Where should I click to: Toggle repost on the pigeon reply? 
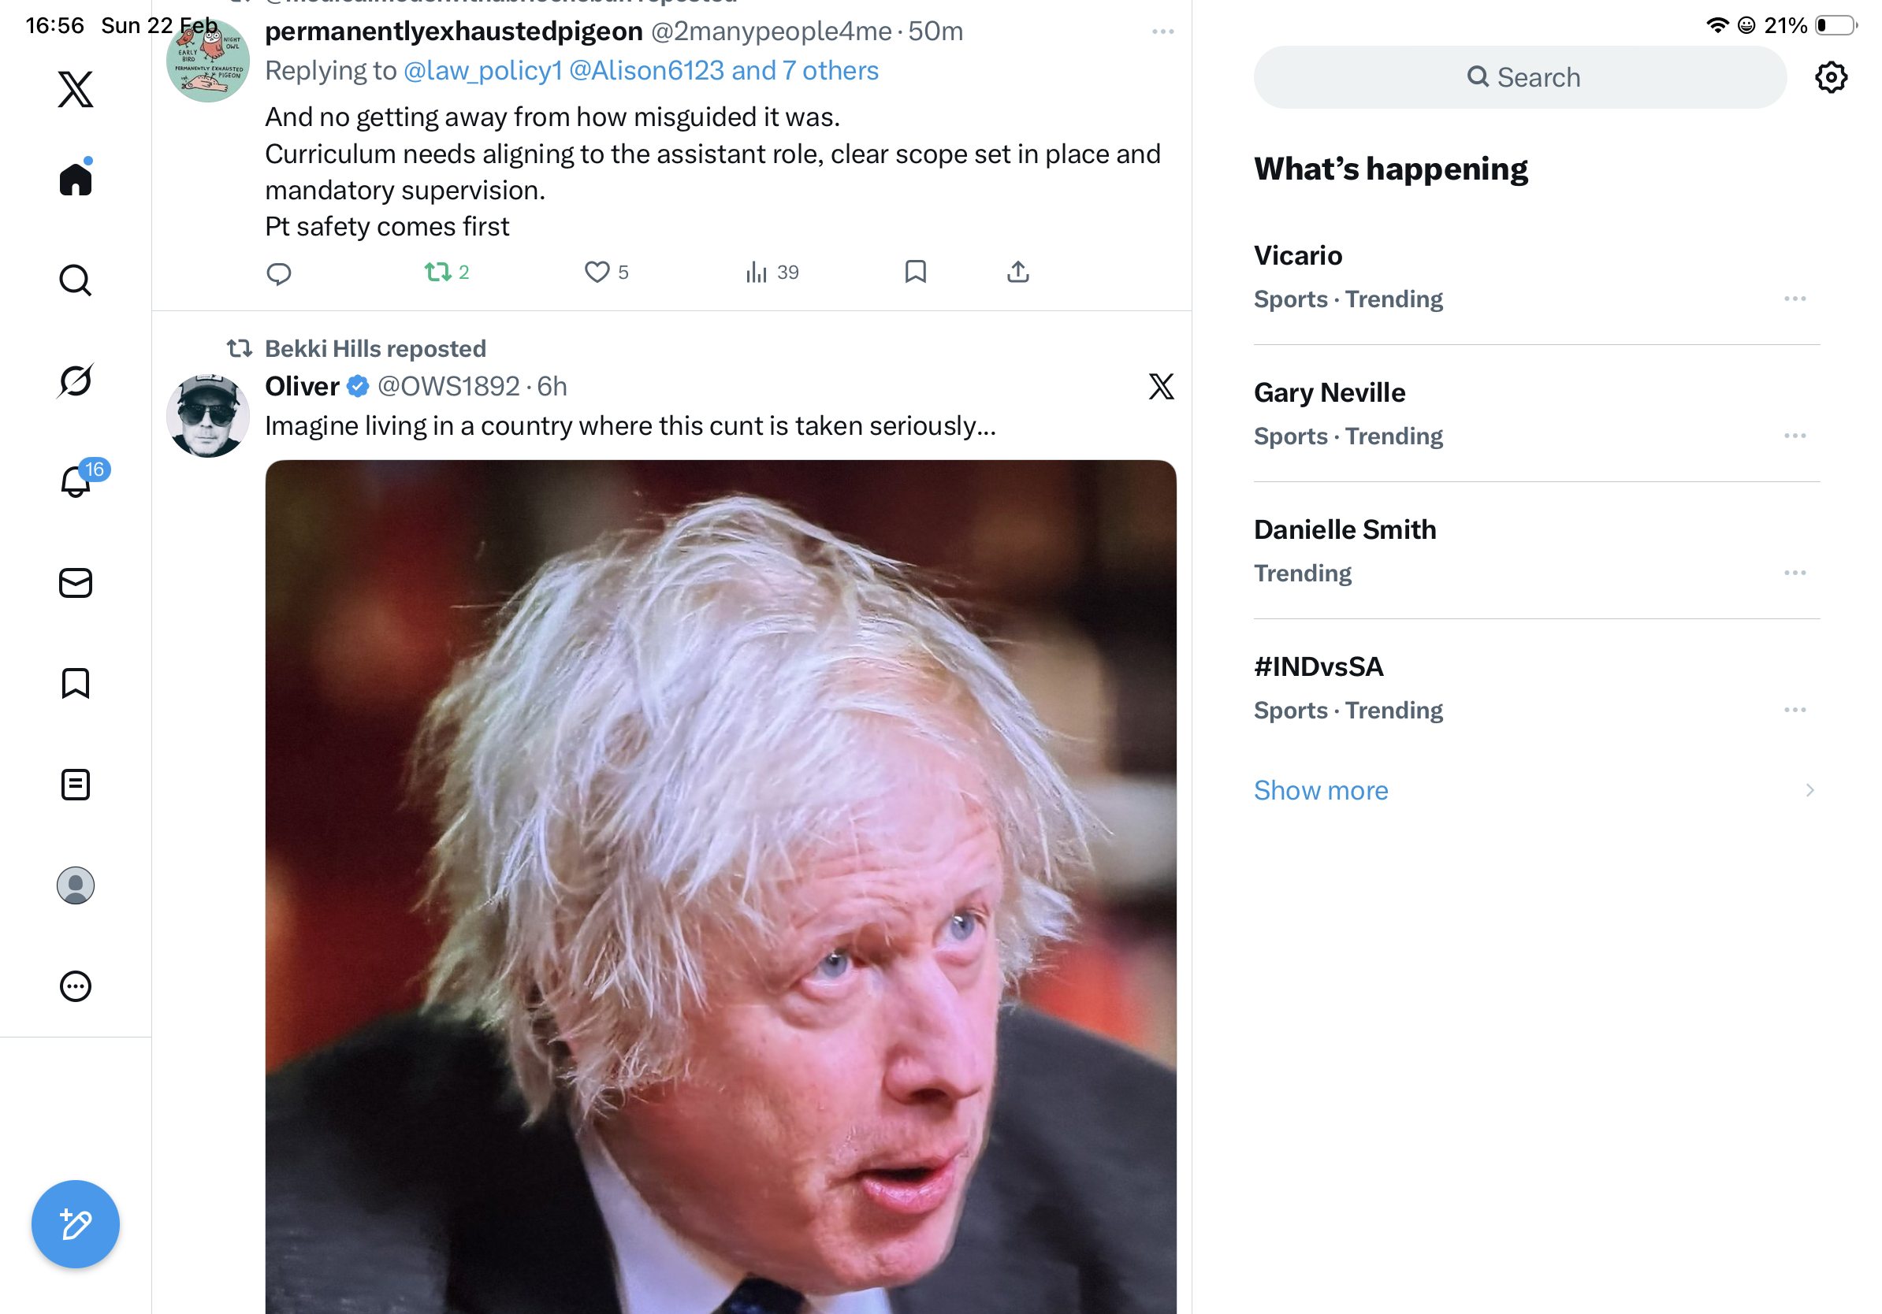point(438,272)
